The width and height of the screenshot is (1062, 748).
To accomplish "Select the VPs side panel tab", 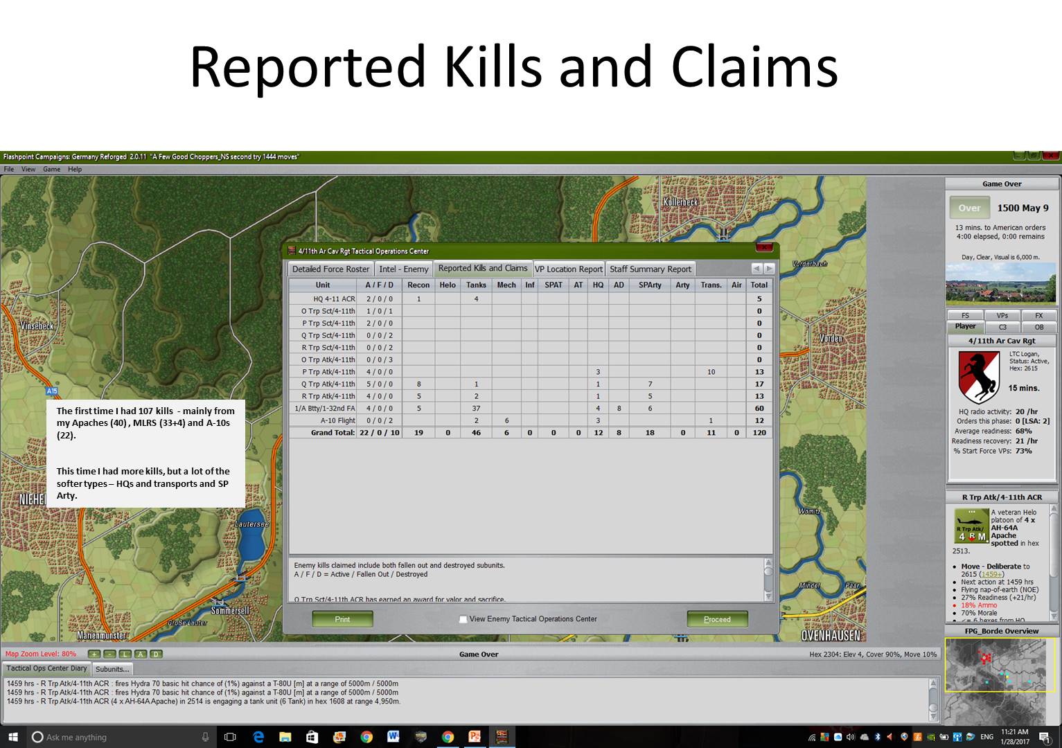I will 1002,316.
